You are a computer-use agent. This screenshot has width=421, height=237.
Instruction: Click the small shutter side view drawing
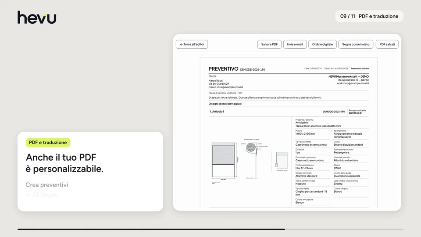pyautogui.click(x=282, y=161)
